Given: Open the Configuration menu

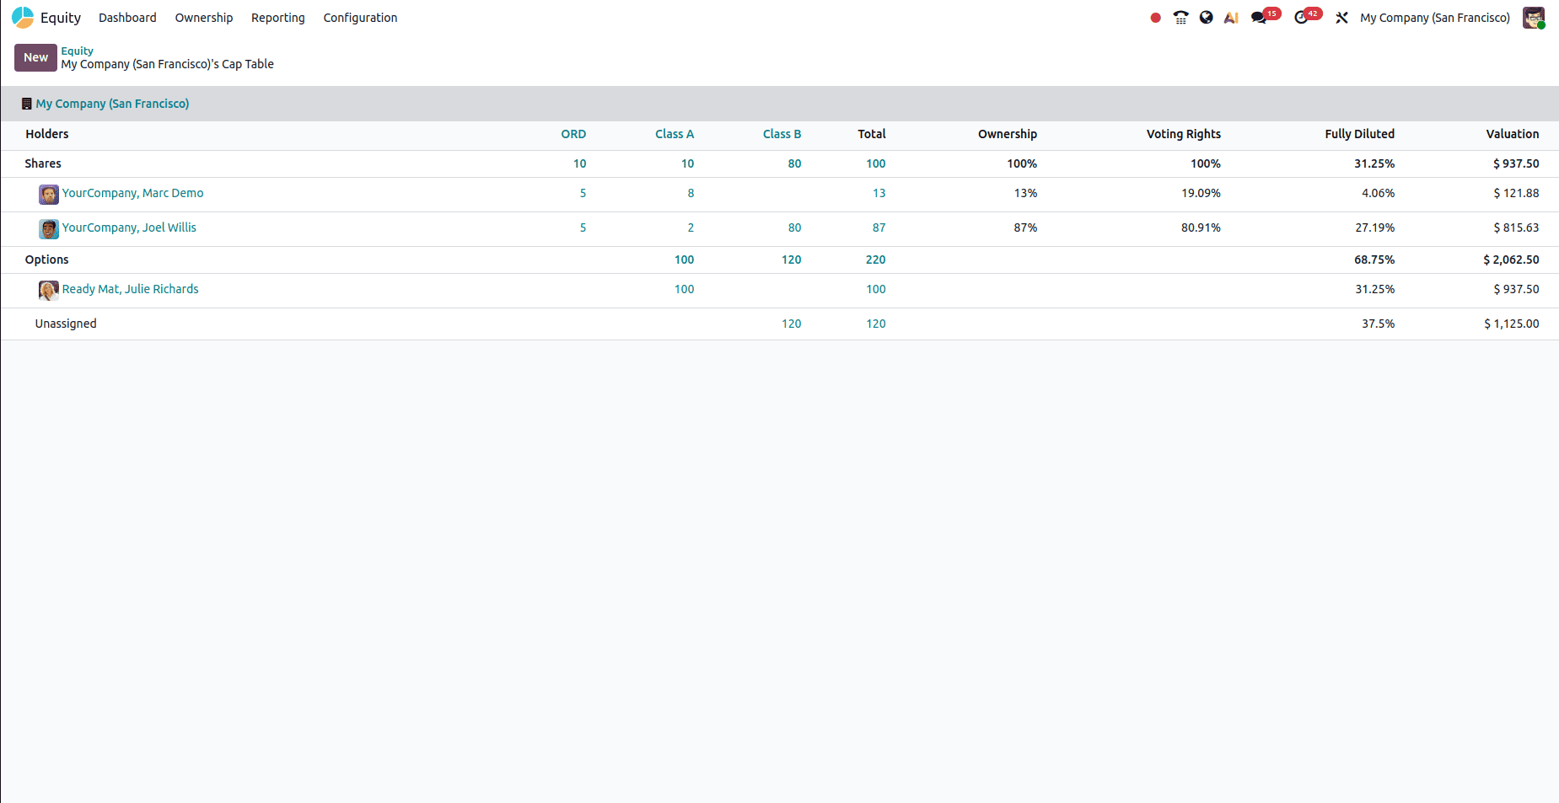Looking at the screenshot, I should coord(360,18).
